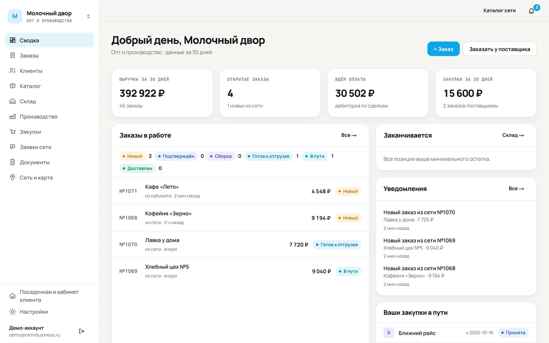Open notification Новый заказ из сети №1069
This screenshot has height=343, width=549.
coord(456,248)
